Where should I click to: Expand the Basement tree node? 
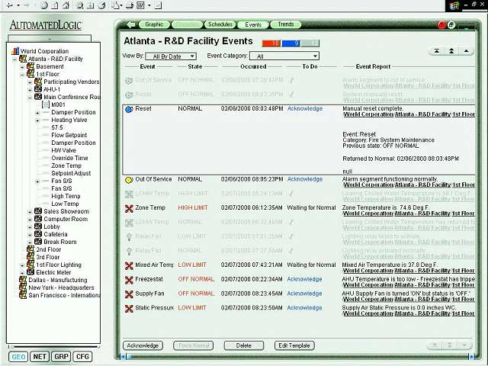(x=22, y=67)
